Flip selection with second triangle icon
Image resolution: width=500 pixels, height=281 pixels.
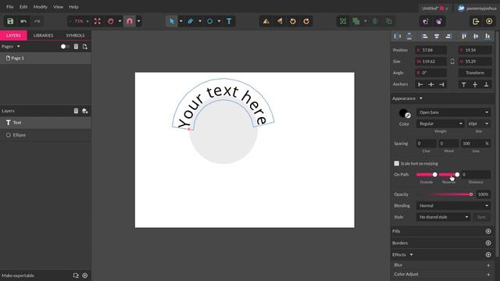280,21
